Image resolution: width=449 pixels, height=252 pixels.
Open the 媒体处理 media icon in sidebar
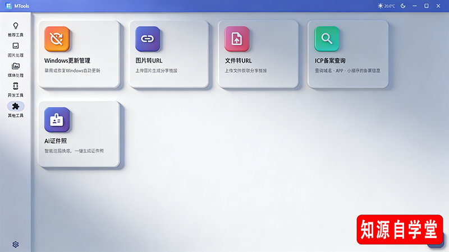pyautogui.click(x=16, y=66)
